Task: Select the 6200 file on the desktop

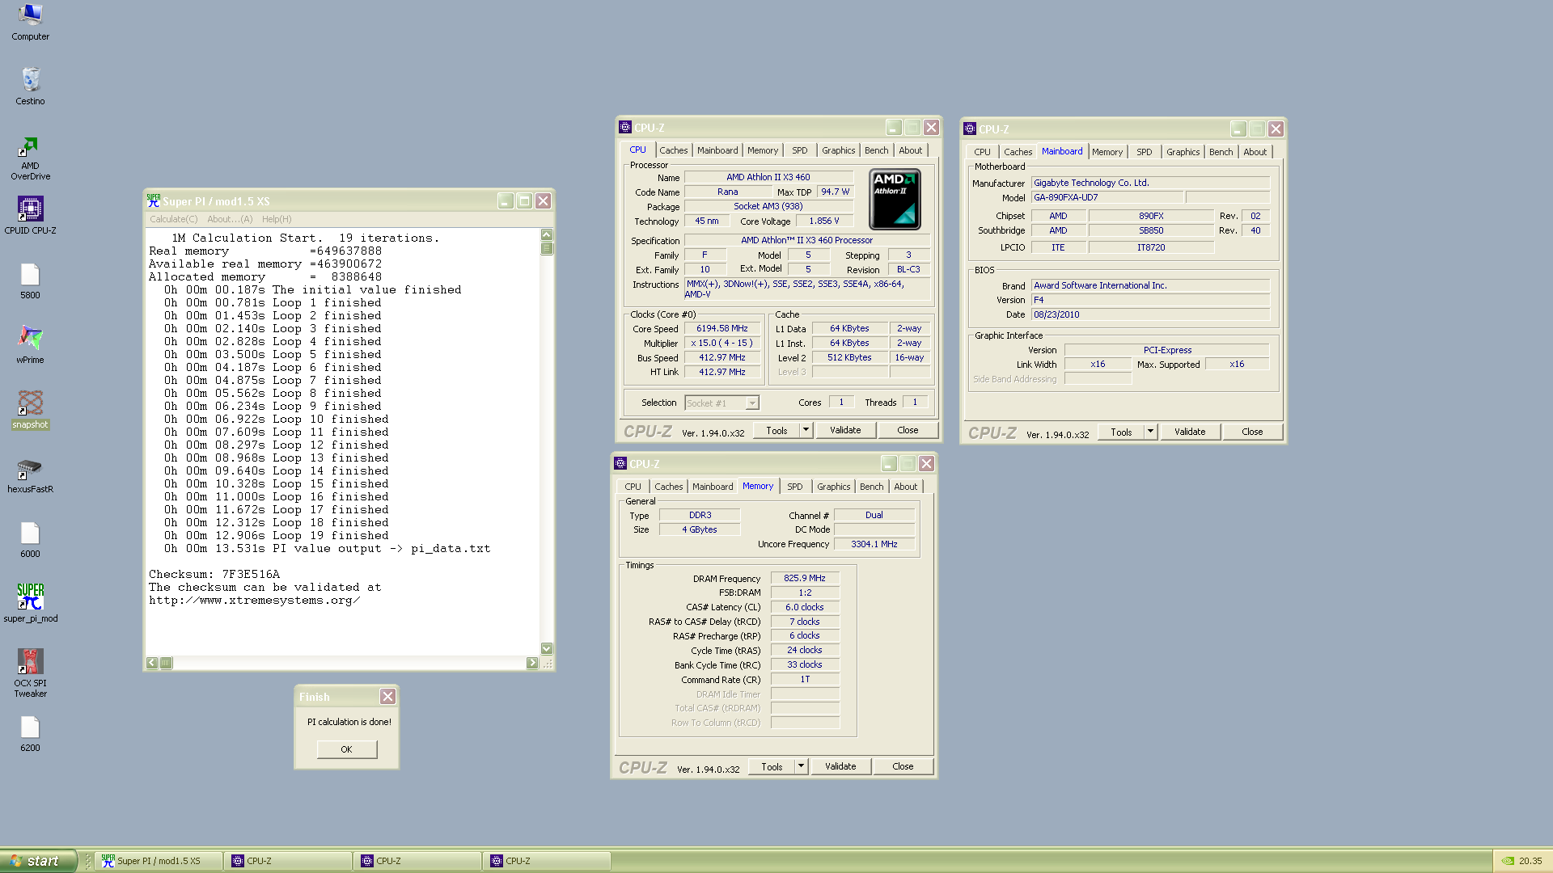Action: pos(30,733)
